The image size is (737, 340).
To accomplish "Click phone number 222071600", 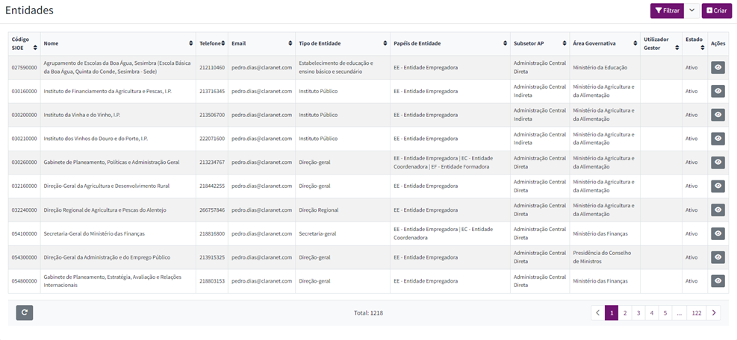I will 212,139.
